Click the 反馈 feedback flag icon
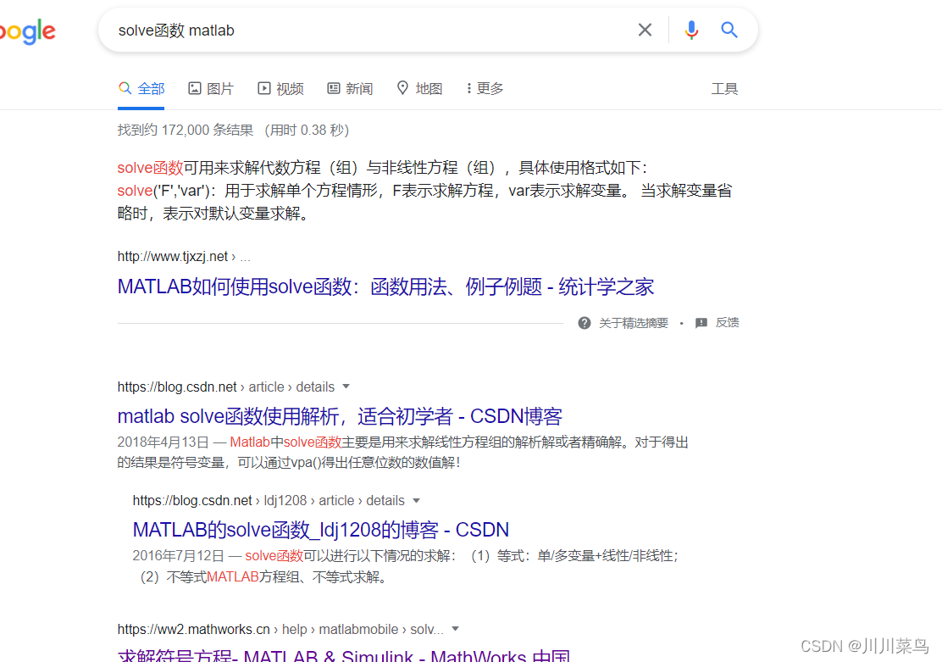Image resolution: width=942 pixels, height=662 pixels. pos(701,322)
